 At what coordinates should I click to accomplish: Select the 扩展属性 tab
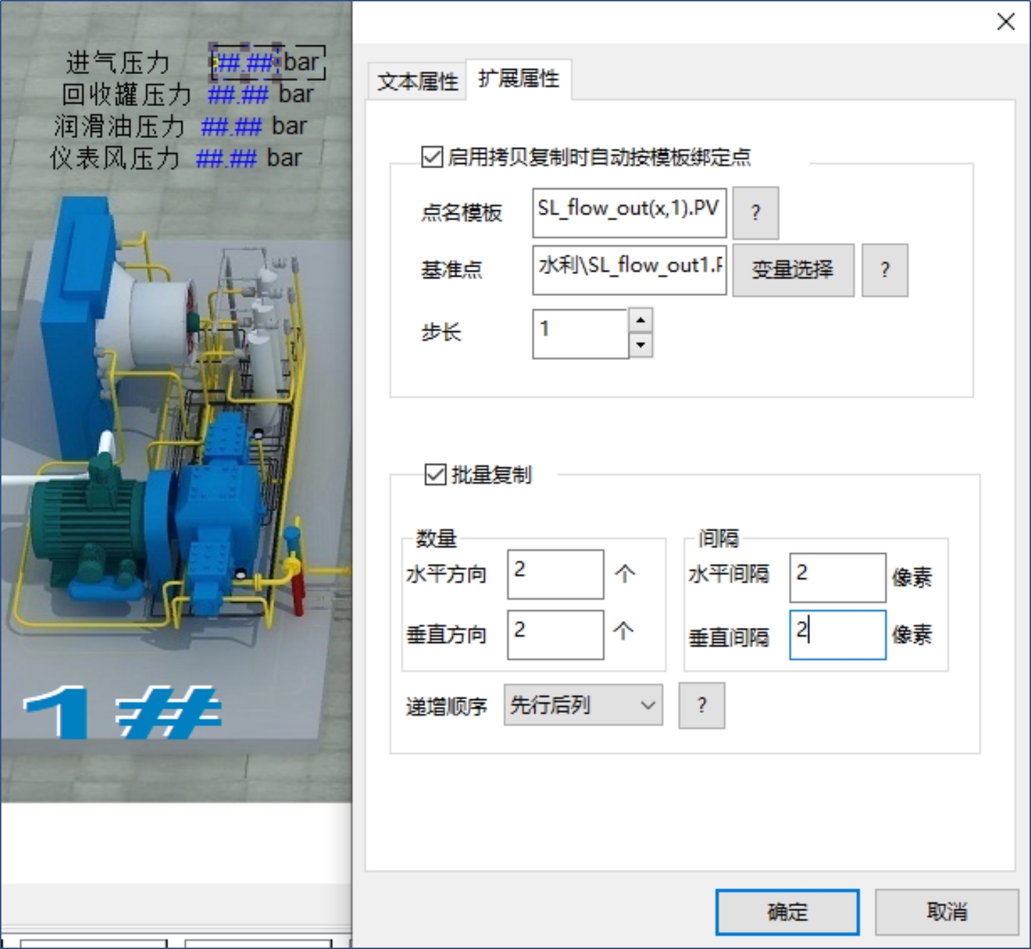(x=518, y=79)
